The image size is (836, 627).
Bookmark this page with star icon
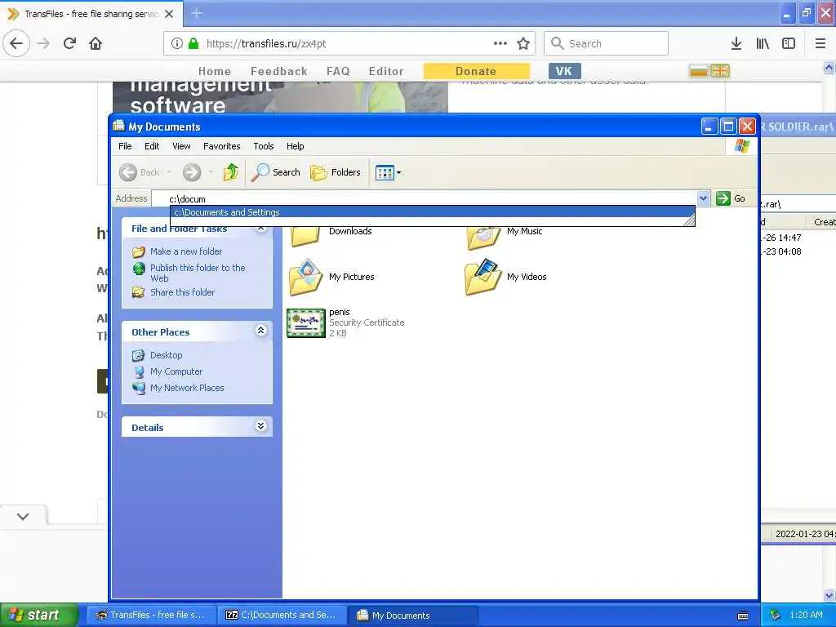[x=523, y=44]
